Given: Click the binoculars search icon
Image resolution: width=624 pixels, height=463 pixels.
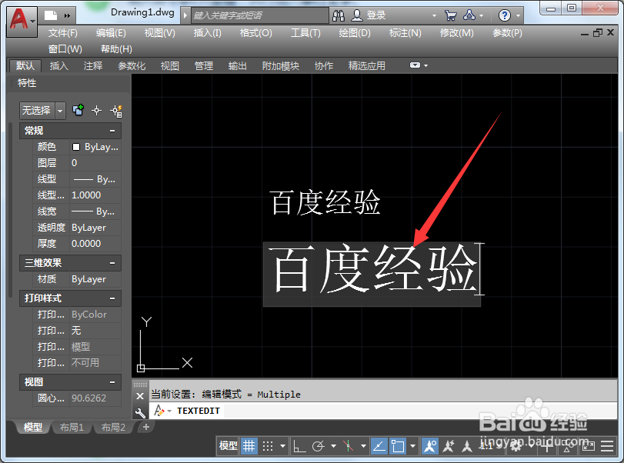Looking at the screenshot, I should click(x=339, y=15).
